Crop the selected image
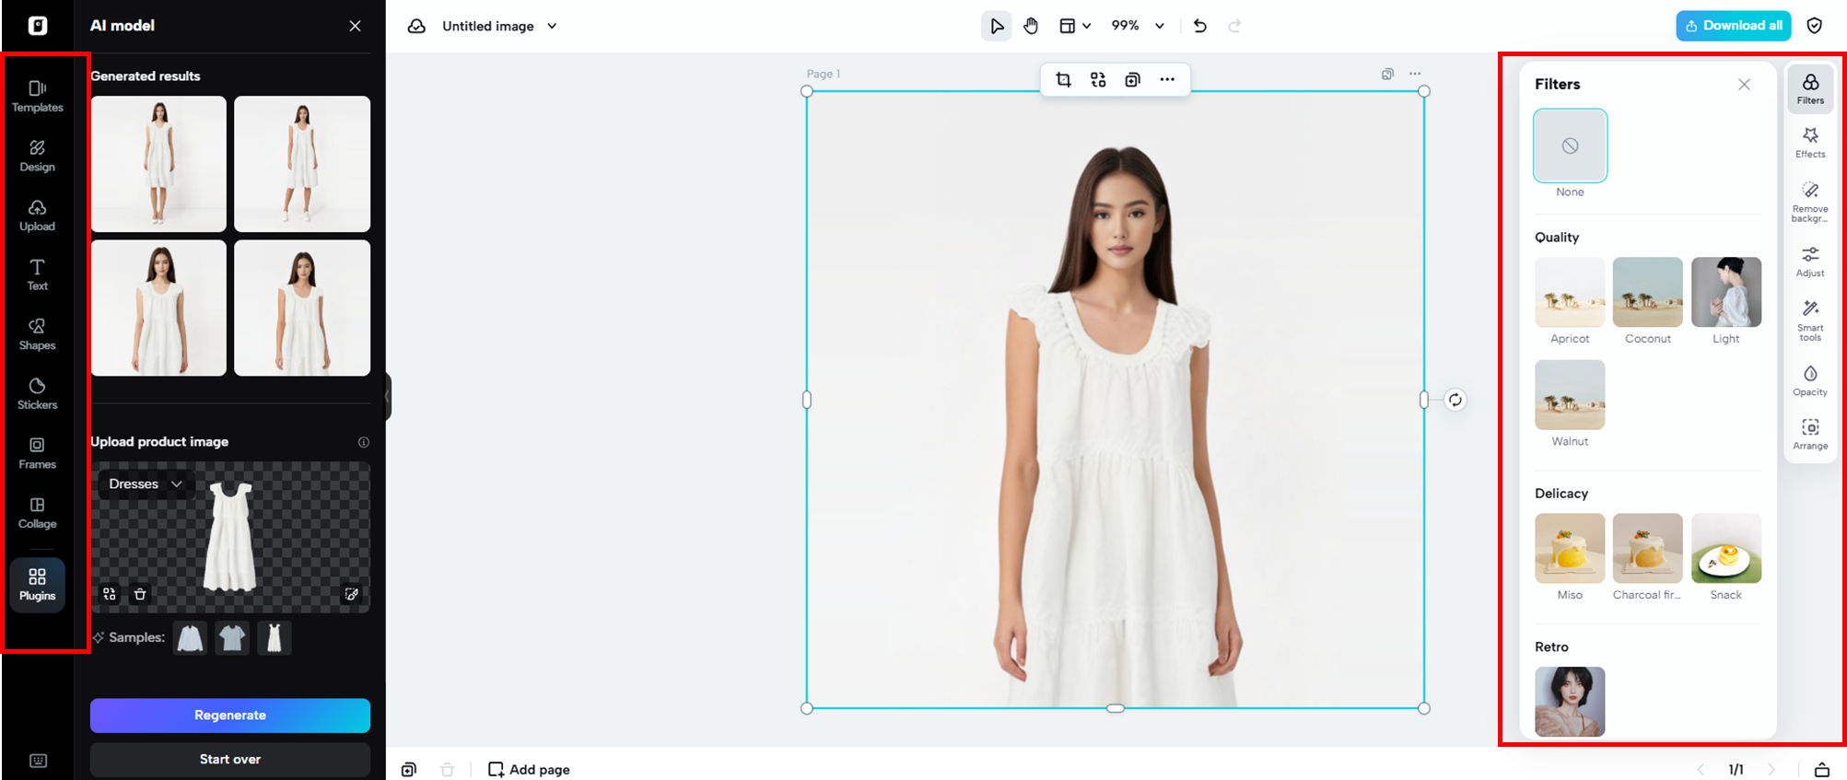1847x780 pixels. (1063, 80)
